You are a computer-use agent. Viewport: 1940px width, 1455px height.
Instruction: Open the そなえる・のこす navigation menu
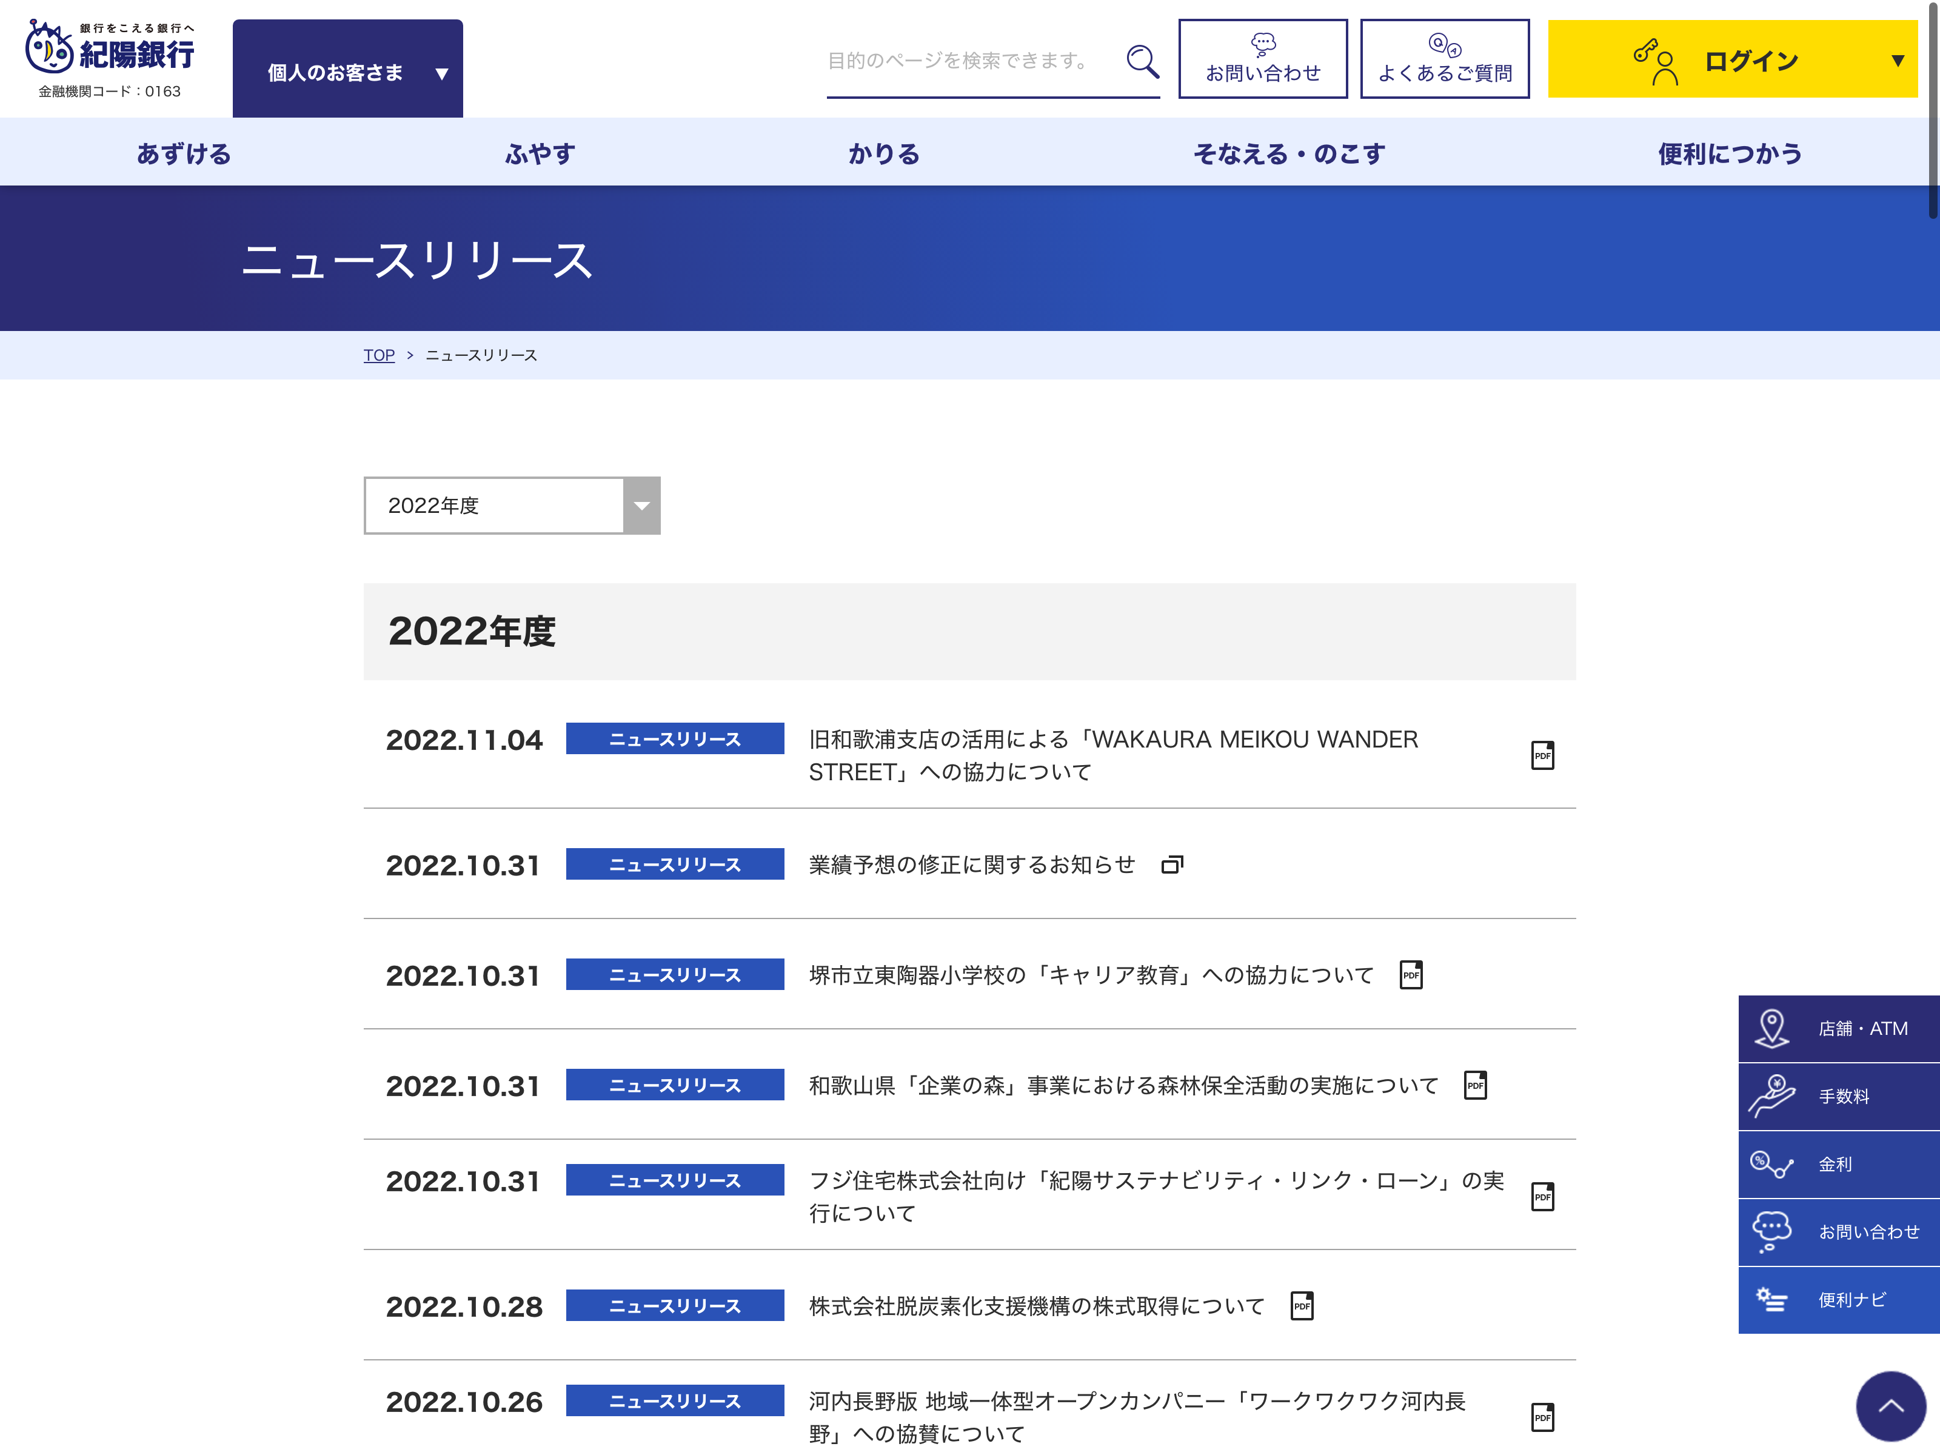click(1289, 153)
